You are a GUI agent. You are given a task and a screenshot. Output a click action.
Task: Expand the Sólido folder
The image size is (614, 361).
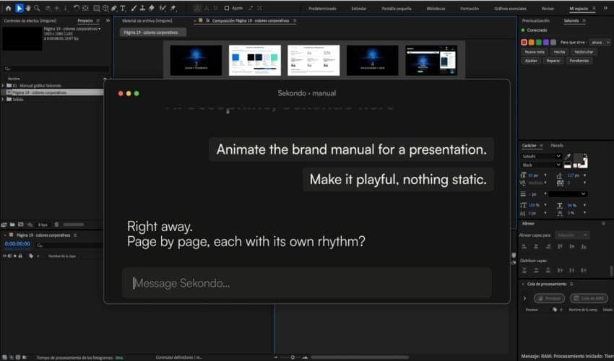point(3,100)
